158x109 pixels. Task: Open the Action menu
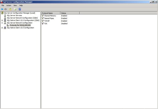click(x=9, y=5)
